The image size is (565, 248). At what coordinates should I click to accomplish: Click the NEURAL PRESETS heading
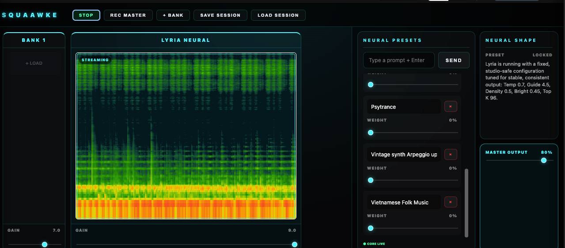(392, 40)
